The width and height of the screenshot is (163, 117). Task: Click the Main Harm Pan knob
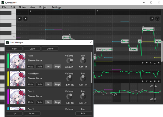pyautogui.click(x=83, y=78)
